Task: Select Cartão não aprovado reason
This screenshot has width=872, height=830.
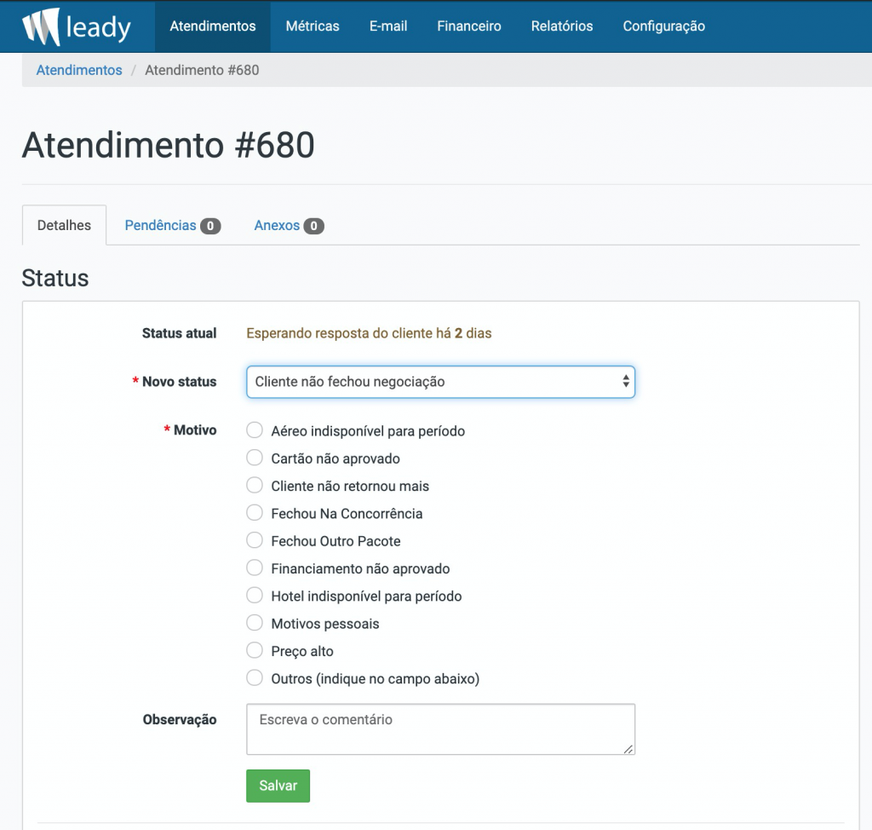Action: [x=255, y=458]
